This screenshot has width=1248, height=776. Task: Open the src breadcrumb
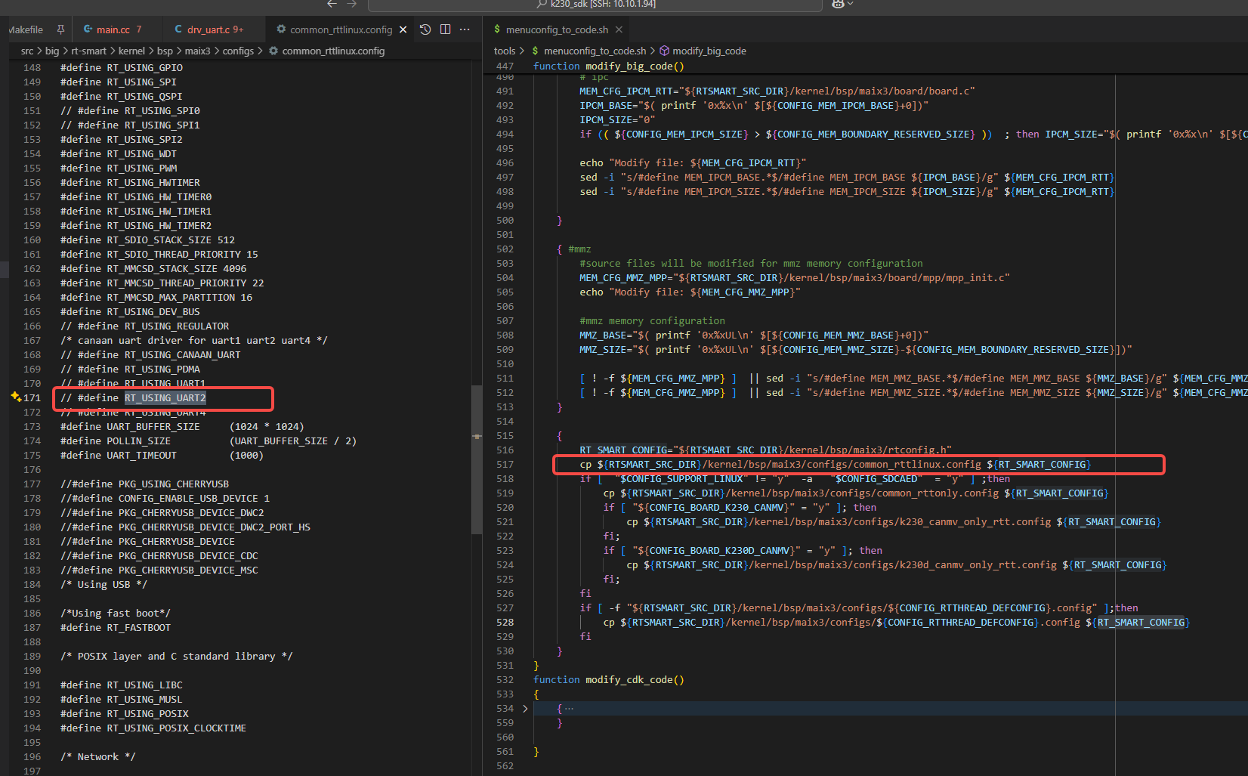27,51
